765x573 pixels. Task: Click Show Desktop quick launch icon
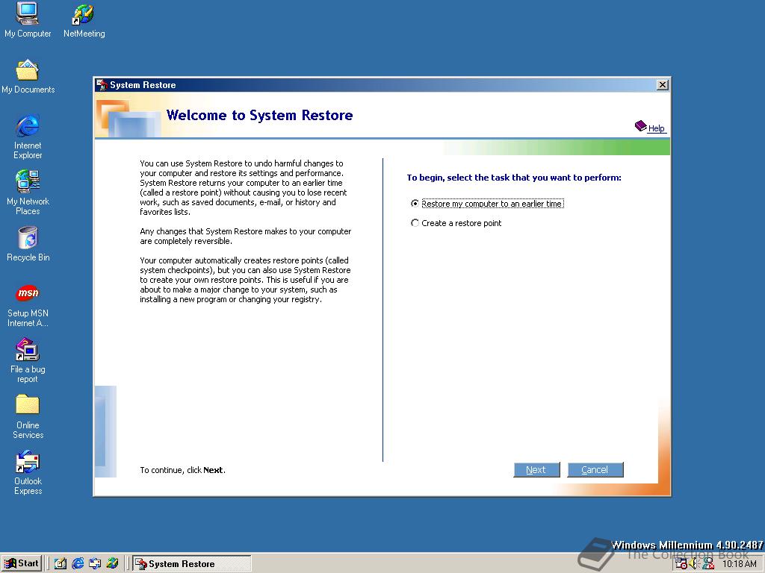tap(60, 564)
